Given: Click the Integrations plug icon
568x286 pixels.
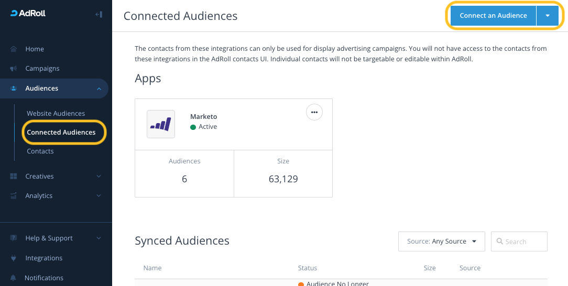Looking at the screenshot, I should pyautogui.click(x=14, y=258).
